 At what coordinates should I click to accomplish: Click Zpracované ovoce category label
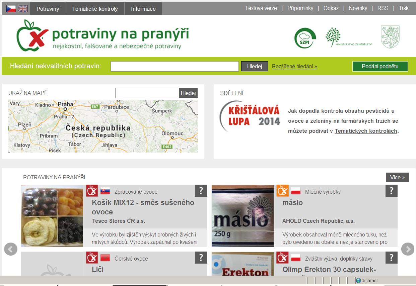tap(136, 192)
